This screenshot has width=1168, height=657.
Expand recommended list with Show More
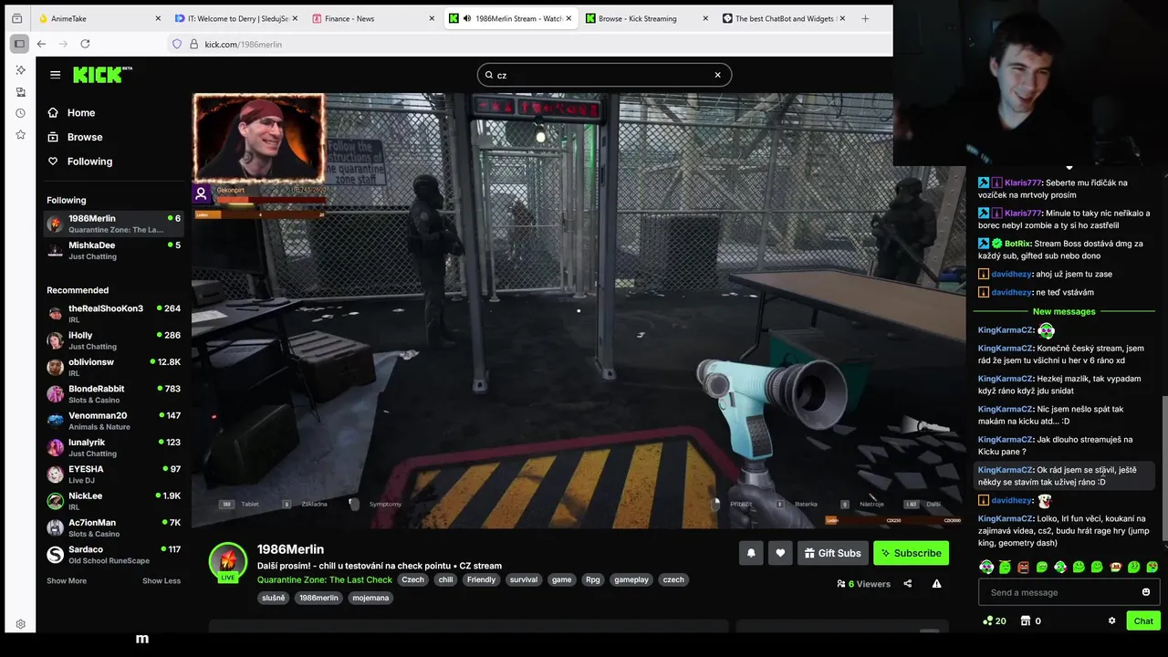coord(67,580)
